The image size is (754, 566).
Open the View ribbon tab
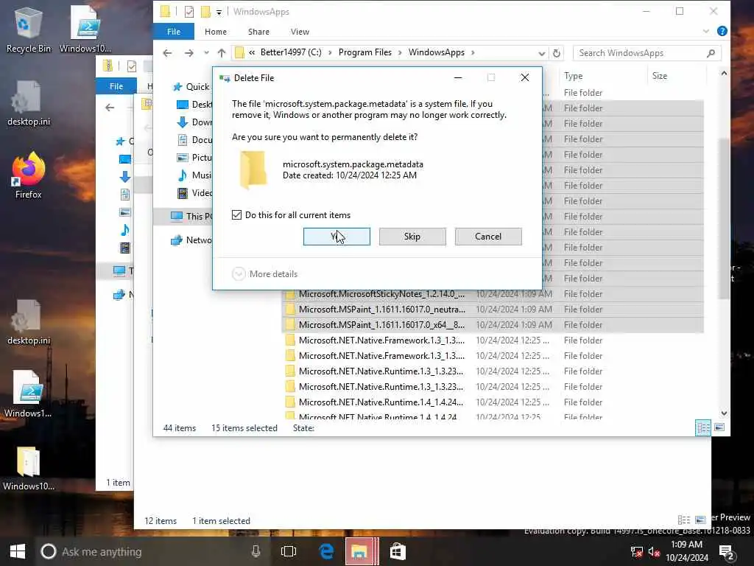click(300, 32)
